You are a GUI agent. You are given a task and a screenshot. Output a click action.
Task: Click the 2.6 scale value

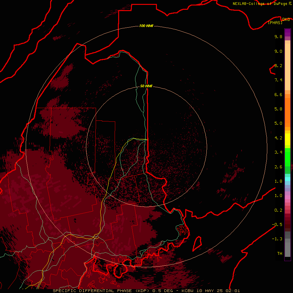[x=278, y=167]
